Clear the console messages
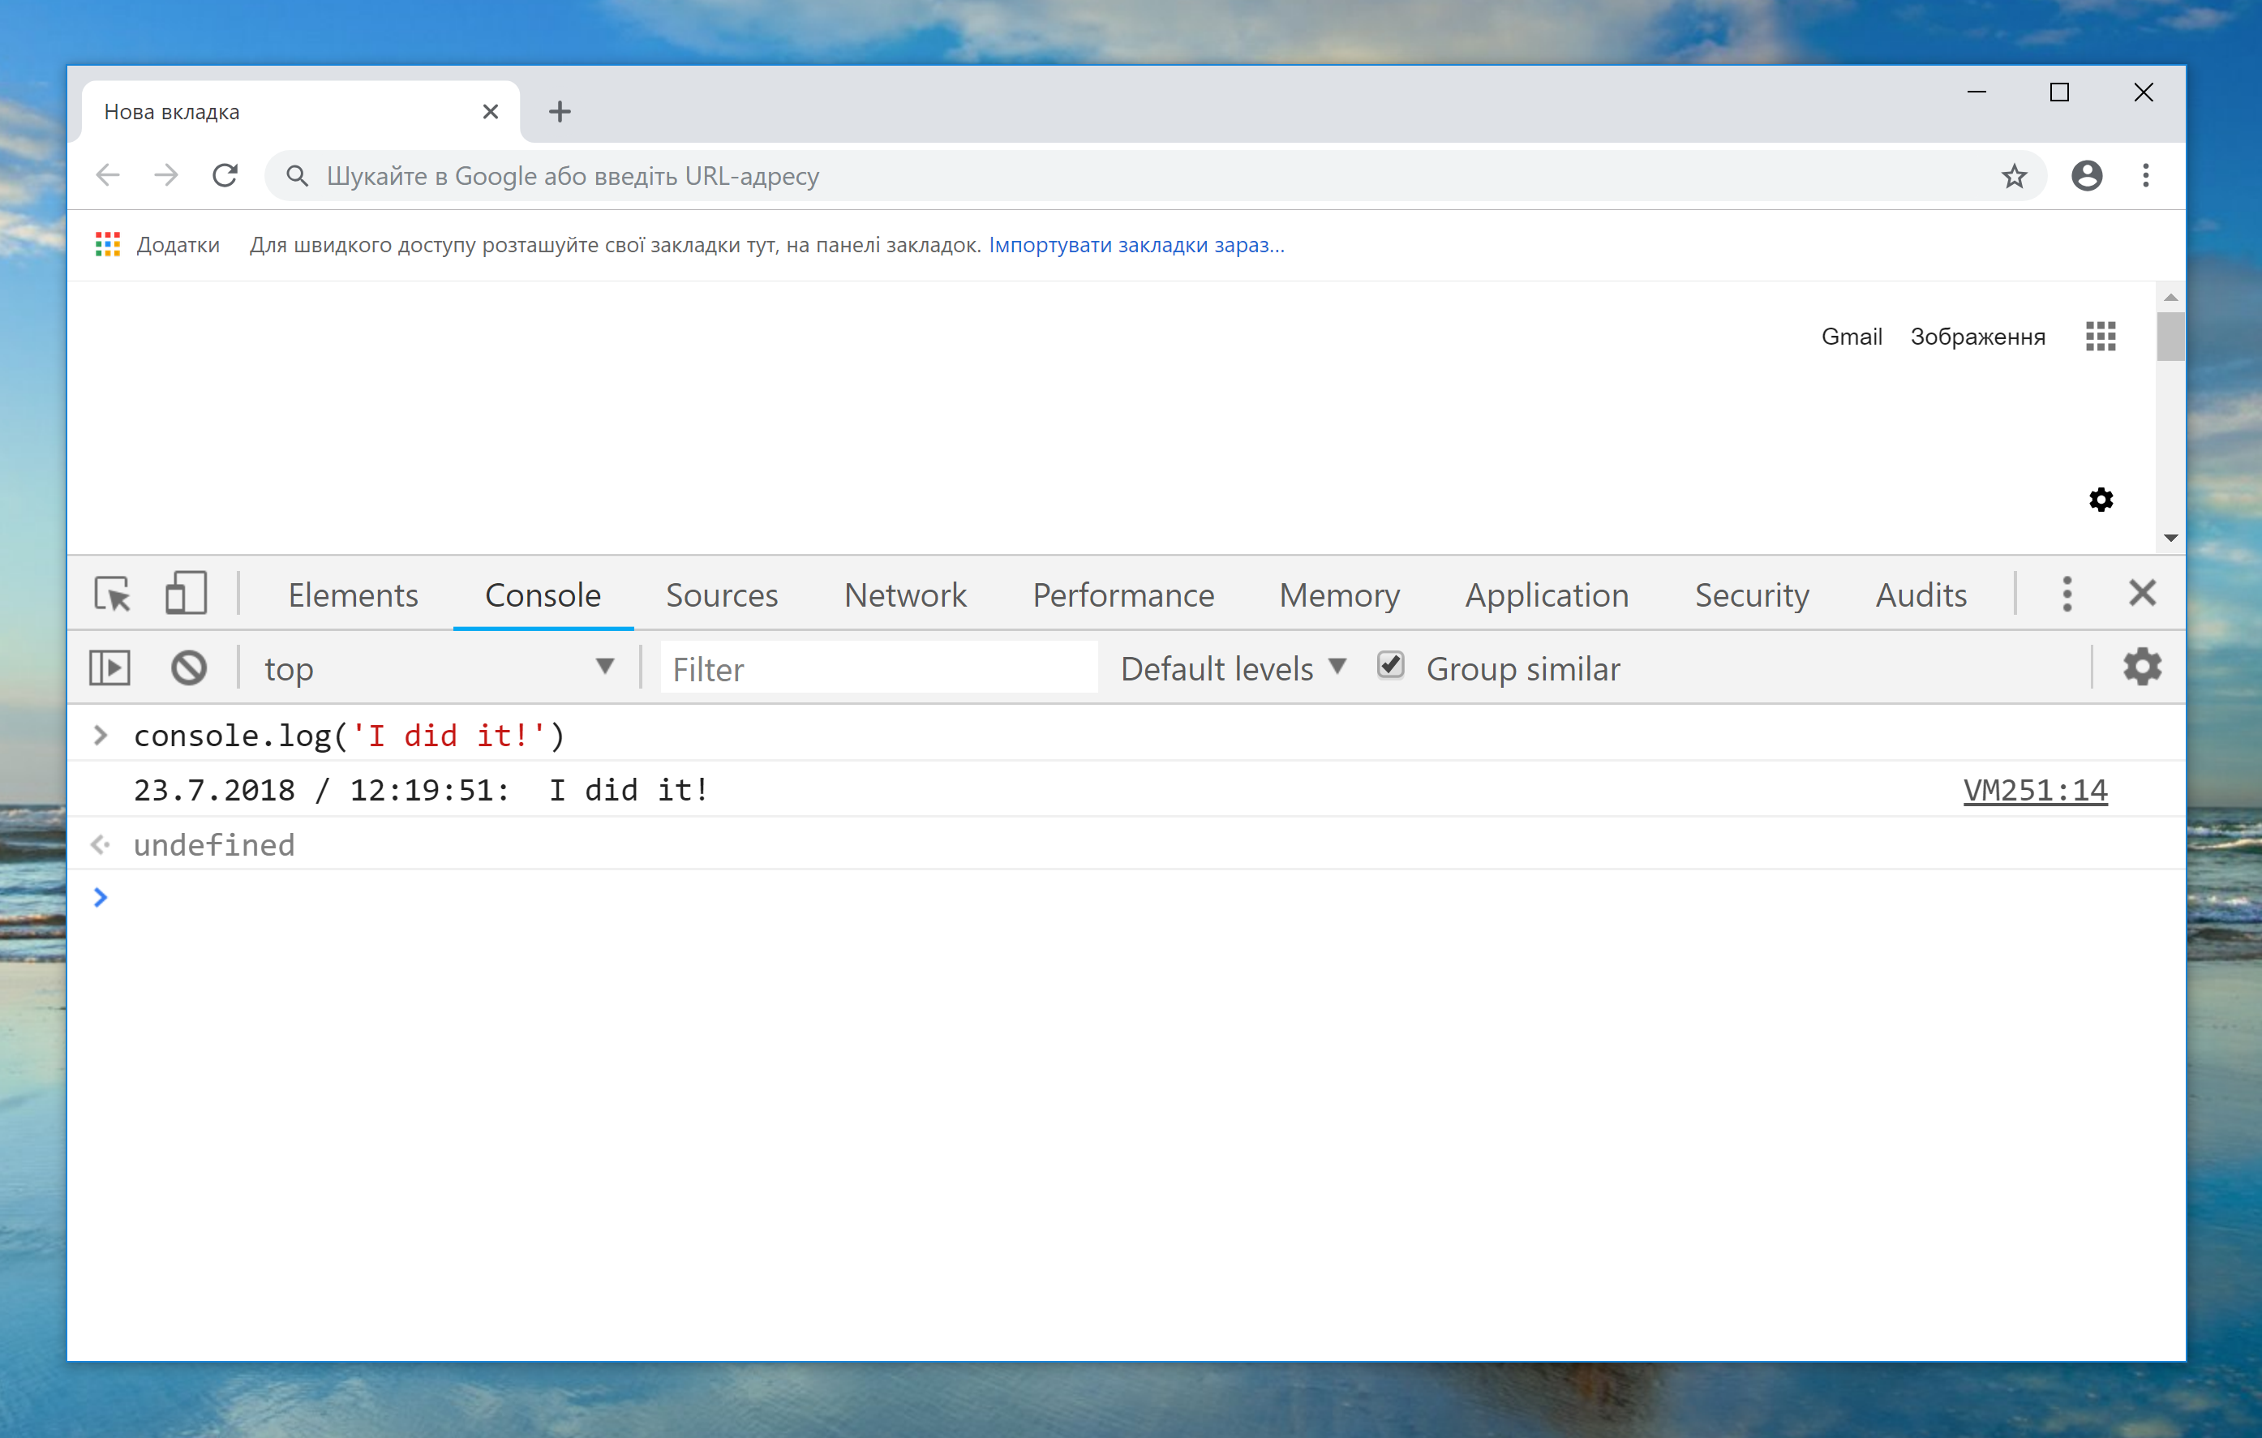The height and width of the screenshot is (1438, 2262). point(189,667)
